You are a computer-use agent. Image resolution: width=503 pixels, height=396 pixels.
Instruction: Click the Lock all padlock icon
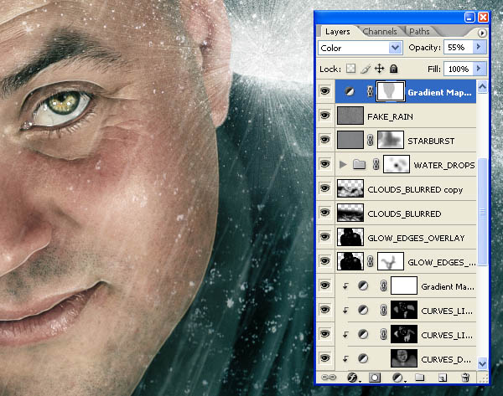point(394,69)
